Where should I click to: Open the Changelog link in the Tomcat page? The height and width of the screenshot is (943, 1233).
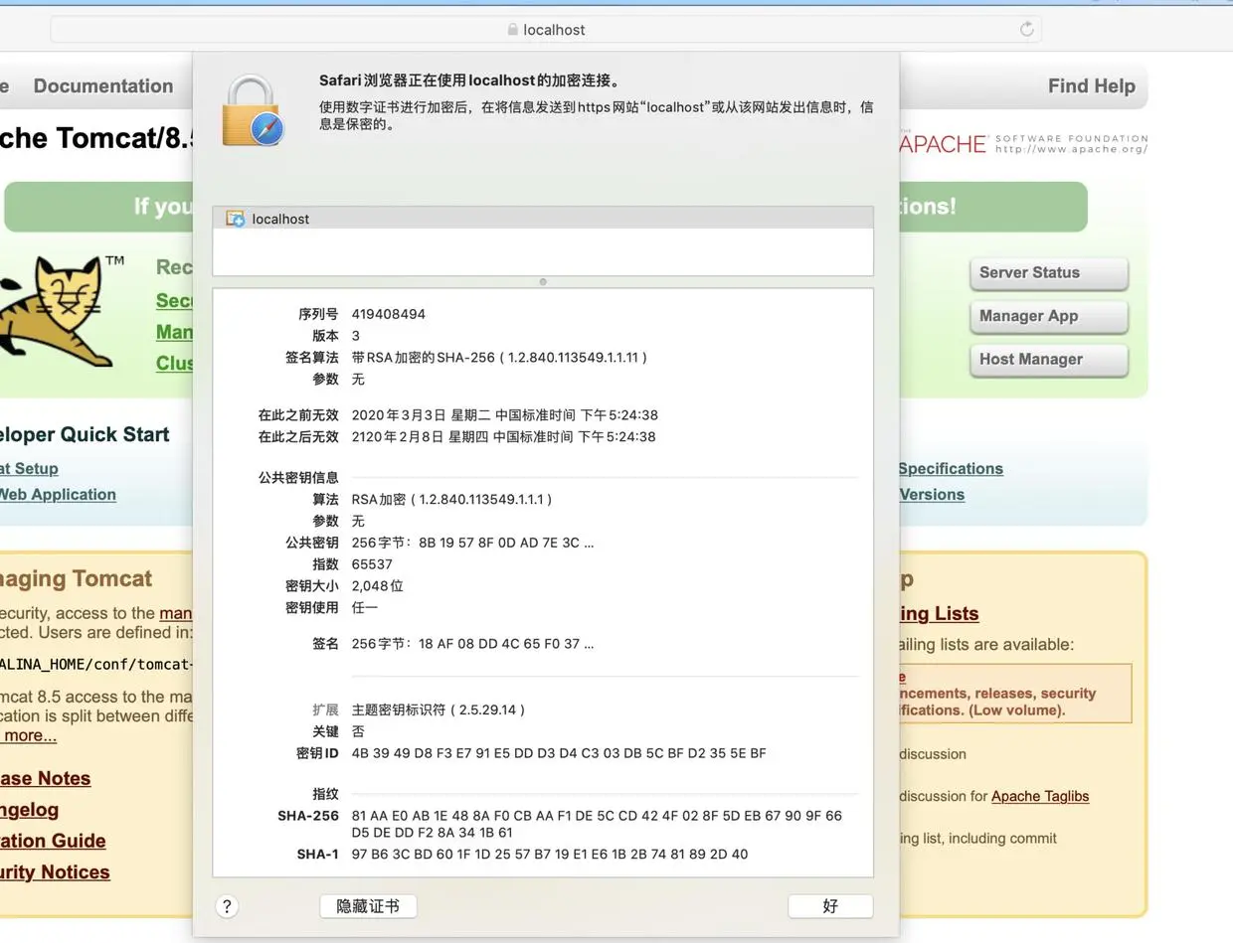click(x=30, y=810)
